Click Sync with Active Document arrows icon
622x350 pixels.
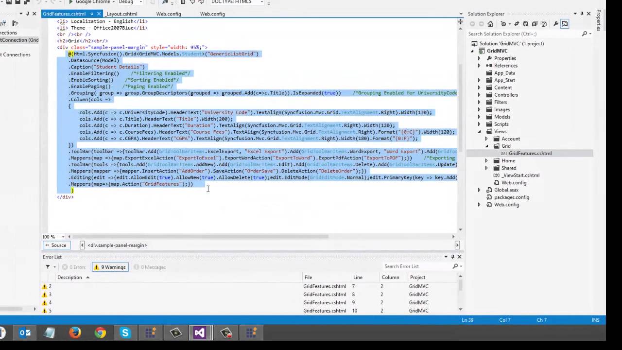pyautogui.click(x=517, y=24)
